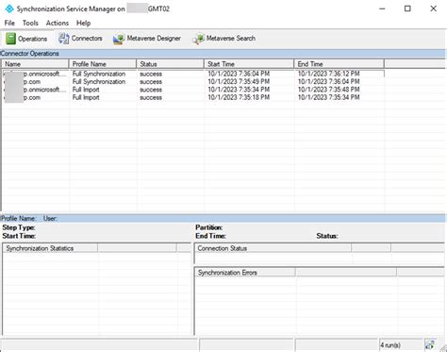
Task: Click the status bar icon beside 4 run(s)
Action: click(x=430, y=344)
